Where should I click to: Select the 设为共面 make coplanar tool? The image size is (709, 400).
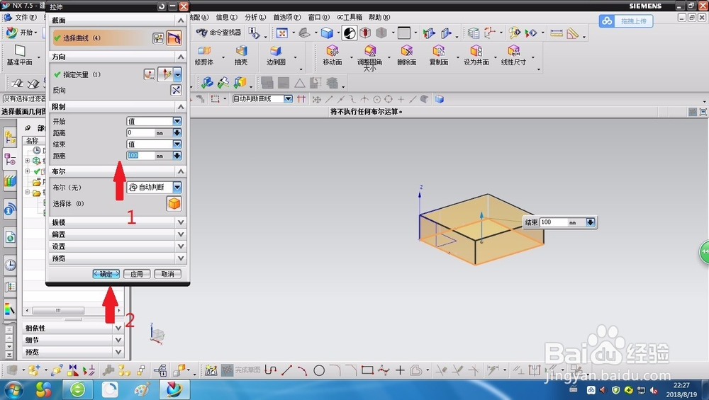[476, 55]
